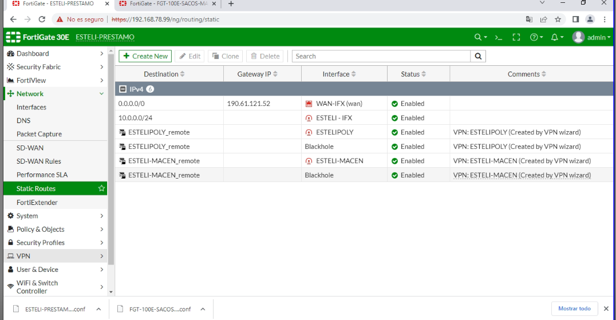Screen dimensions: 616x320
Task: Open notifications bell in the header
Action: pyautogui.click(x=554, y=37)
